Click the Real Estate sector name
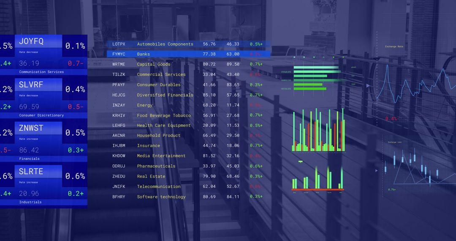456x241 pixels. click(x=151, y=176)
